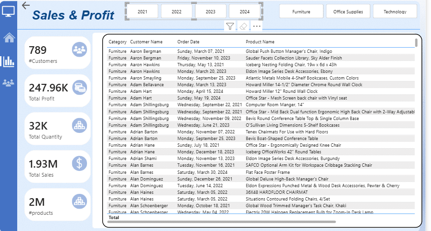Sort by the Order Date column header

188,42
